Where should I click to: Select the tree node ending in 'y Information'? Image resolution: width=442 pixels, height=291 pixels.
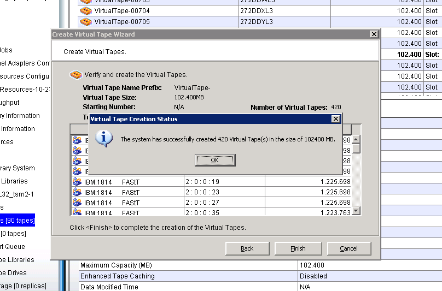[20, 116]
